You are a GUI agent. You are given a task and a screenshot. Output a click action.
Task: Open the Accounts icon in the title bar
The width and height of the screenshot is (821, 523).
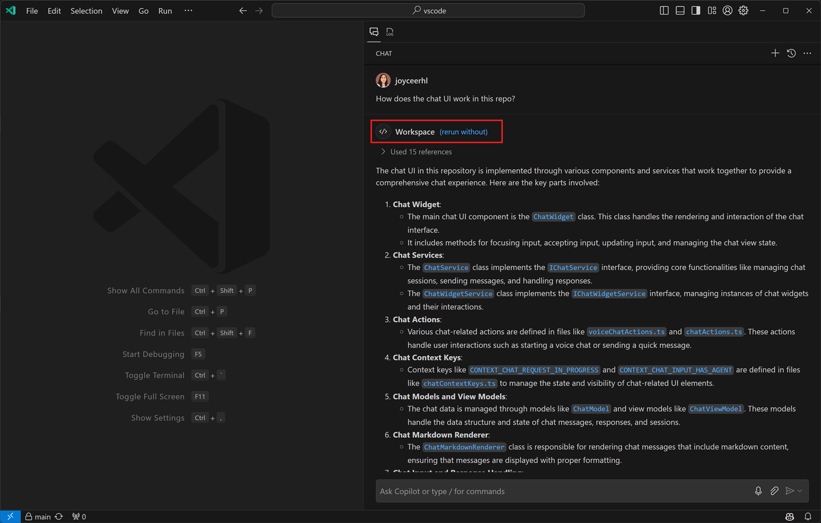(x=727, y=10)
